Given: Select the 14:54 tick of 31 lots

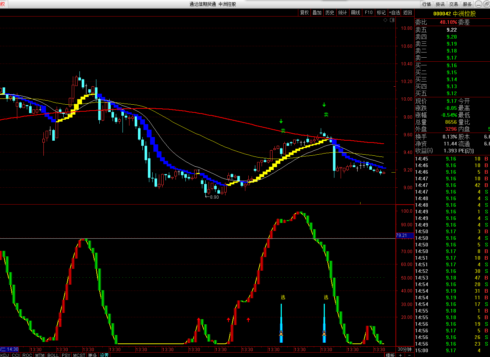Looking at the screenshot, I should [x=452, y=291].
